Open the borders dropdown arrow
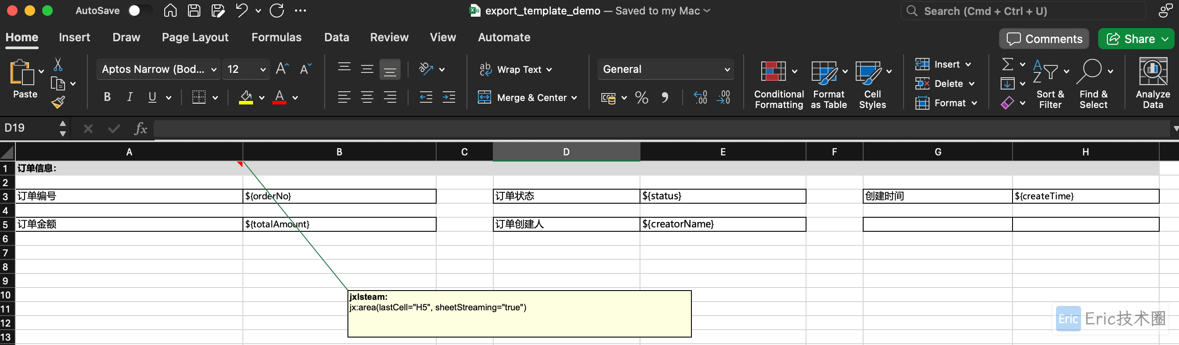1179x345 pixels. tap(215, 97)
